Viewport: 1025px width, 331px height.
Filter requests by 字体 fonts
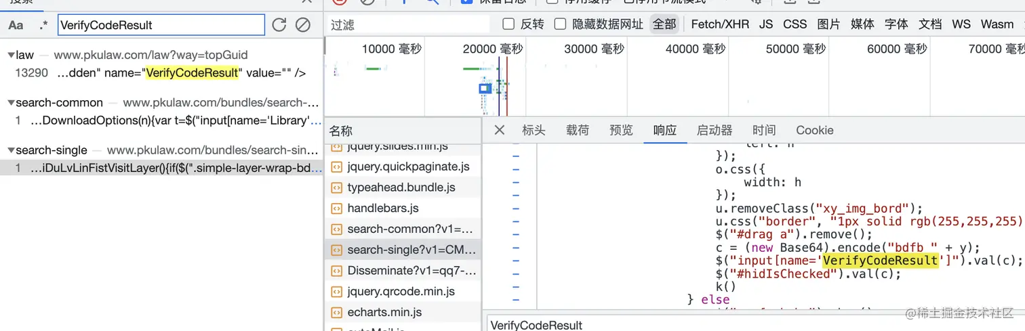tap(896, 24)
